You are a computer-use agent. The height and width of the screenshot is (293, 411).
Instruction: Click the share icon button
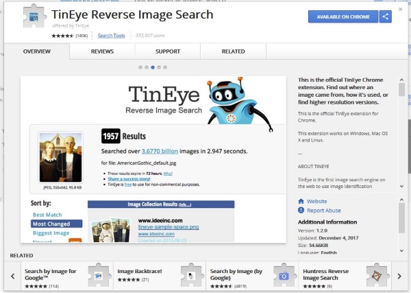tap(385, 16)
